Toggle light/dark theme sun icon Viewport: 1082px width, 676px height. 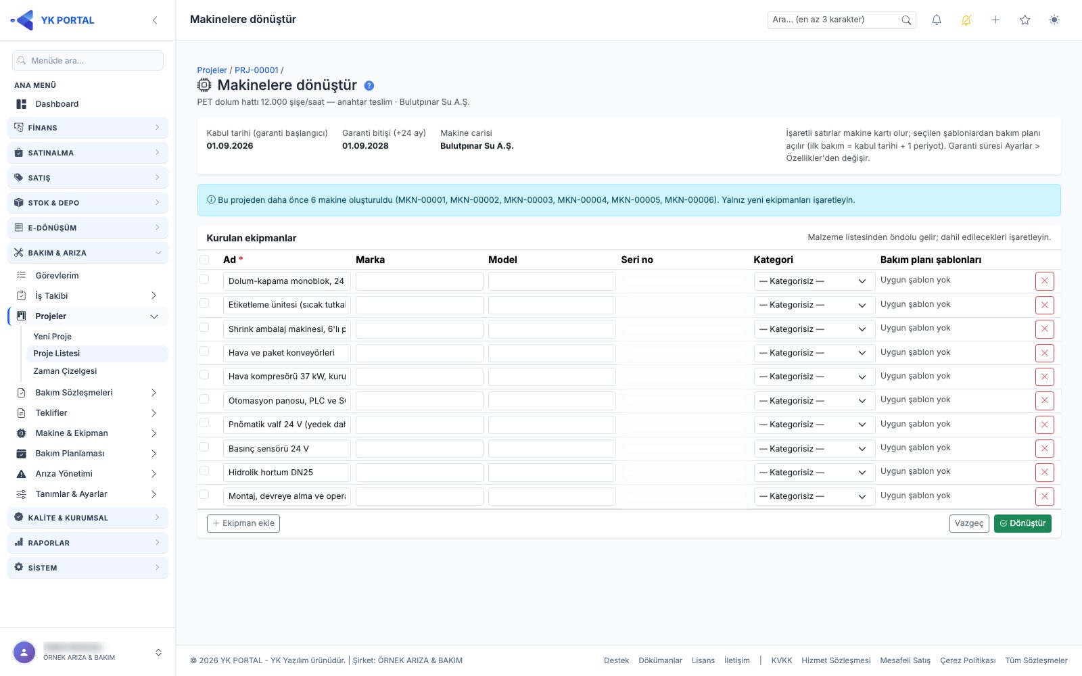click(1054, 20)
